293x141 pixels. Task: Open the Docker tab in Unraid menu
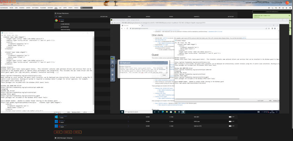pos(50,8)
